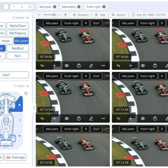
Task: Click swap icon on second 07:14:00 image
Action: pyautogui.click(x=118, y=65)
